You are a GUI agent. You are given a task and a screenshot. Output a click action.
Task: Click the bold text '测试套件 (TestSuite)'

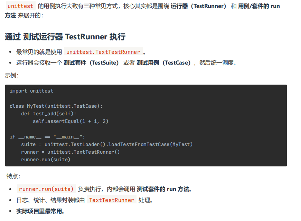click(91, 63)
